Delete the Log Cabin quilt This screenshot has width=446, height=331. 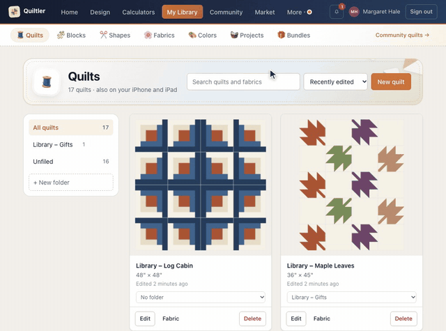click(252, 318)
